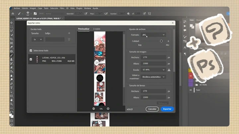This screenshot has height=134, width=239.
Task: Click the Color panel foreground swatch
Action: point(191,26)
